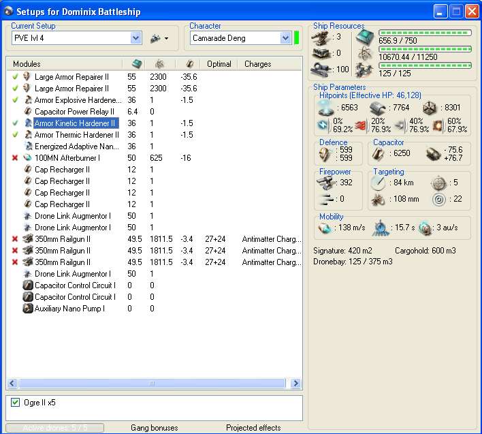Click the explosive resistance icon
The height and width of the screenshot is (434, 482).
click(x=438, y=125)
